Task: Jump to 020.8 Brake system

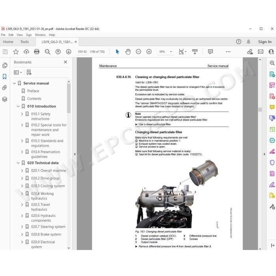Action: click(46, 235)
